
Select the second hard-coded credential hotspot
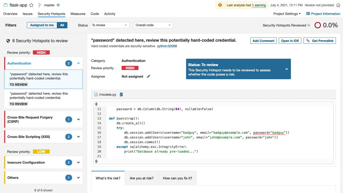tap(43, 99)
